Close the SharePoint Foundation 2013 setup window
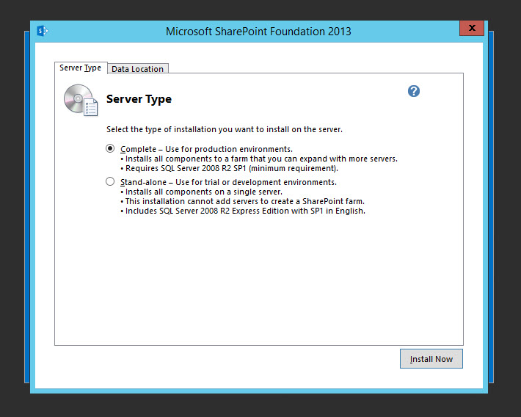 (x=471, y=29)
